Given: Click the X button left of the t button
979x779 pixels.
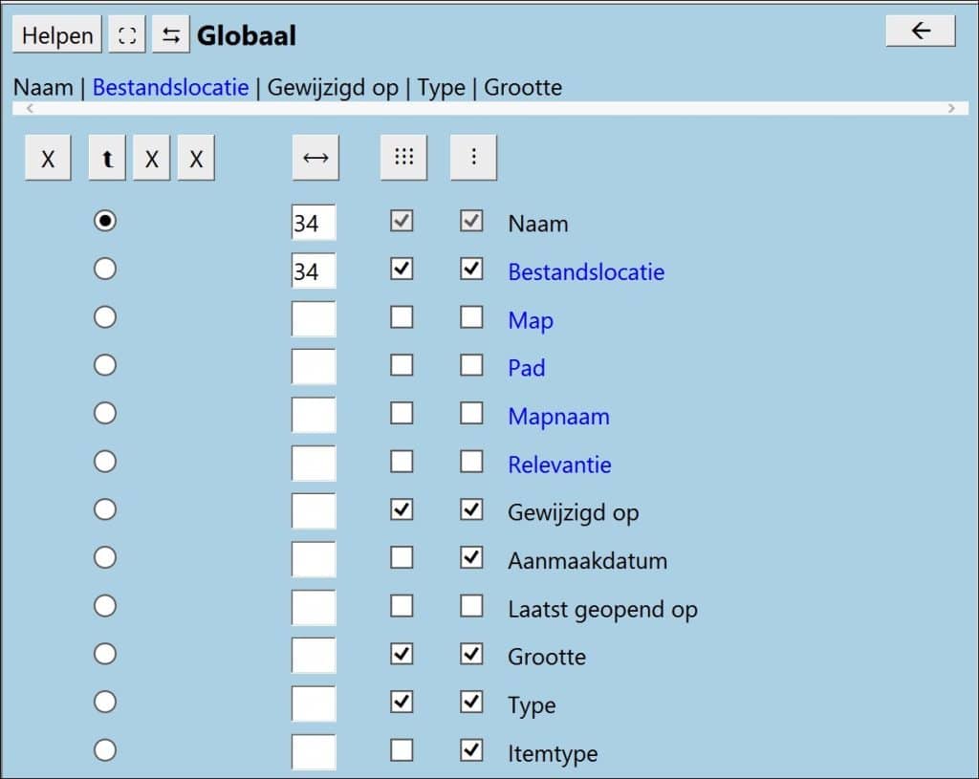Looking at the screenshot, I should click(x=48, y=158).
